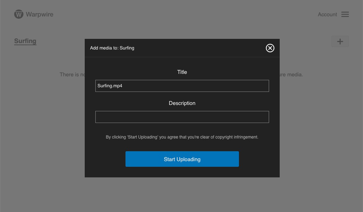This screenshot has height=212, width=363.
Task: Close the Add media dialog
Action: click(x=270, y=48)
